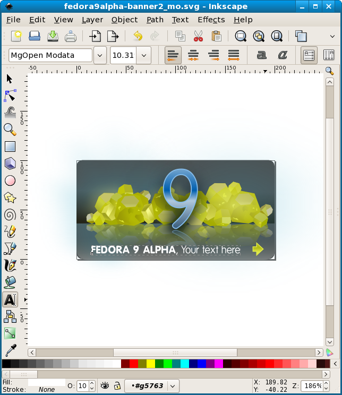The width and height of the screenshot is (342, 395).
Task: Click the New document icon
Action: (16, 36)
